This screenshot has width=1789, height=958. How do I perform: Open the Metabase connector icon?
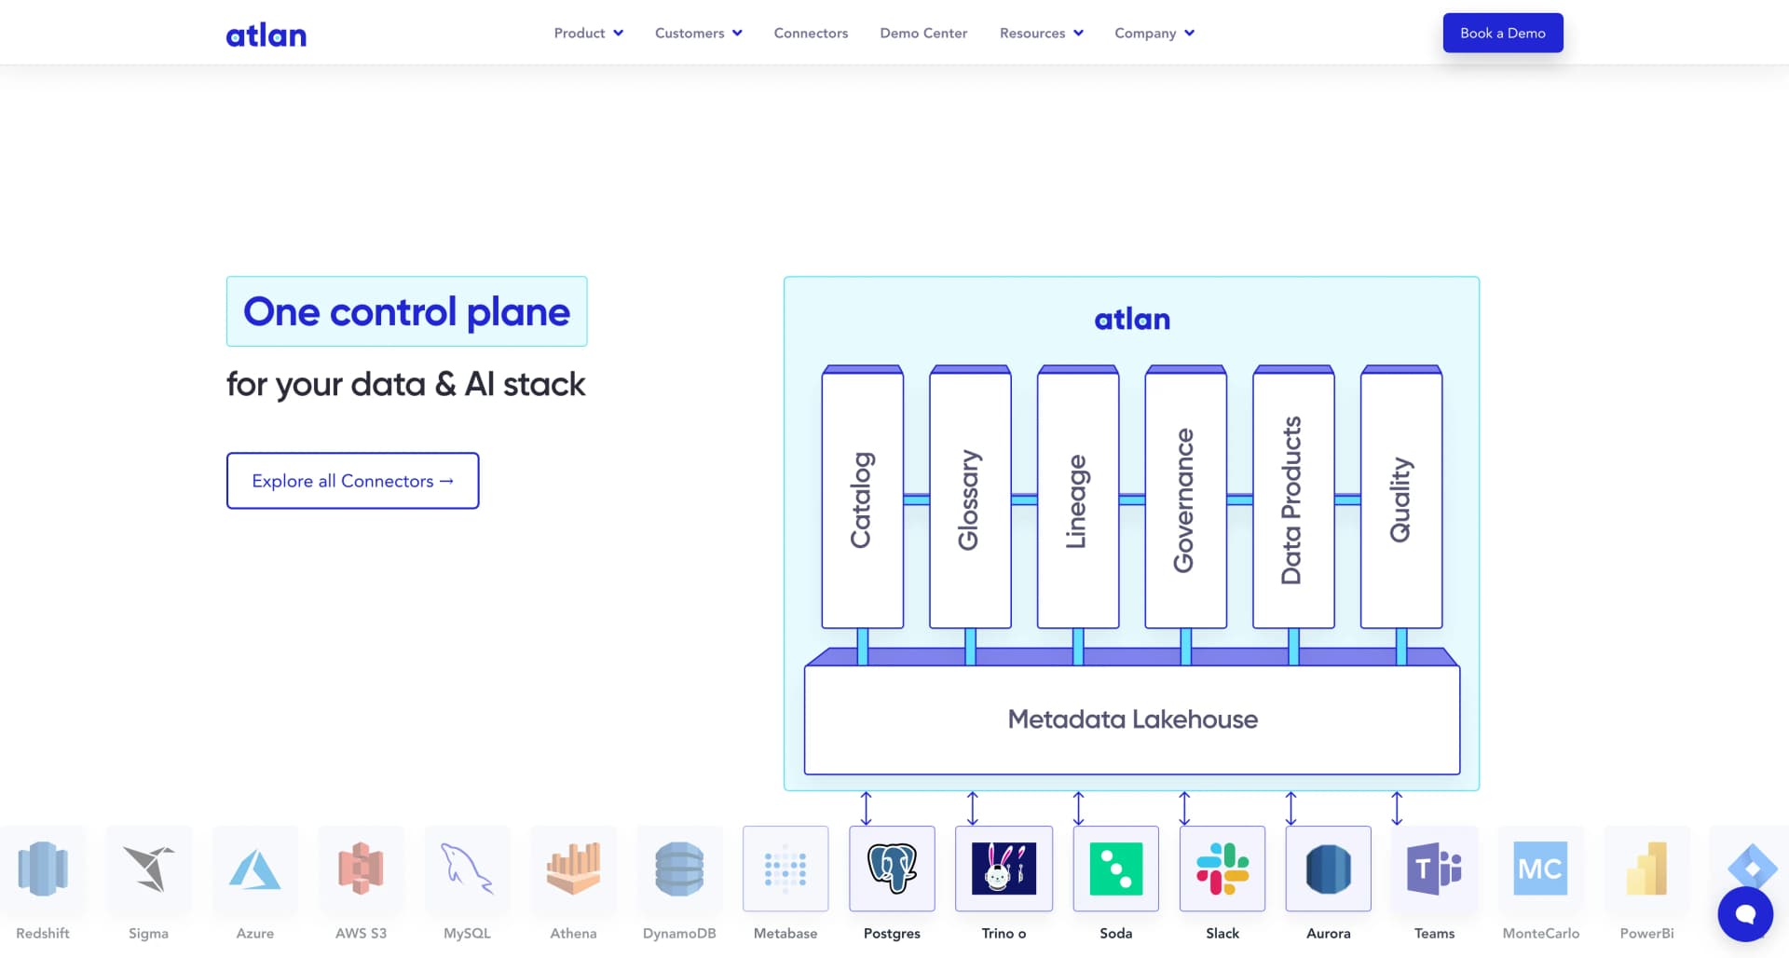click(785, 869)
